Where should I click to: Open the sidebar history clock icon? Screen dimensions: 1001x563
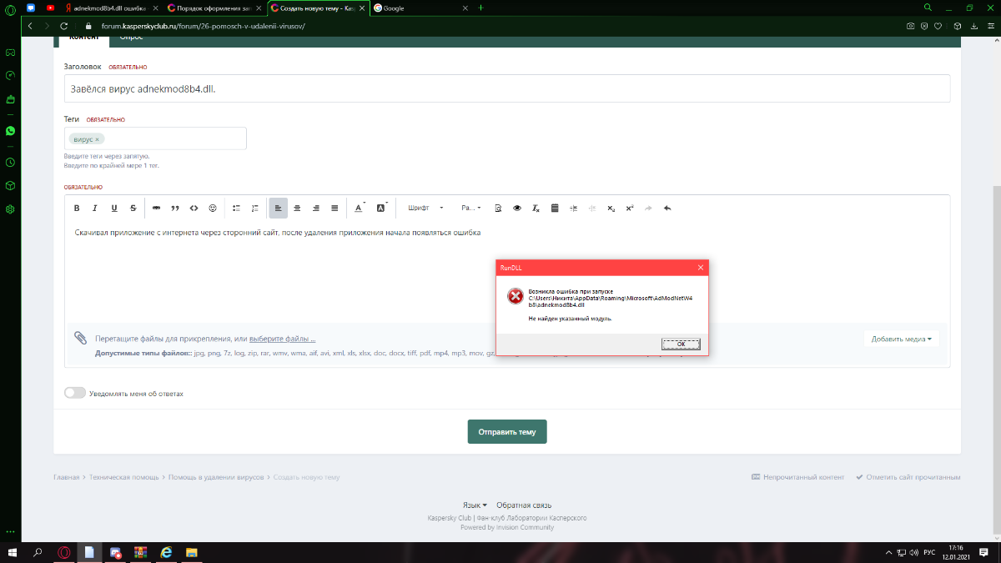point(10,163)
